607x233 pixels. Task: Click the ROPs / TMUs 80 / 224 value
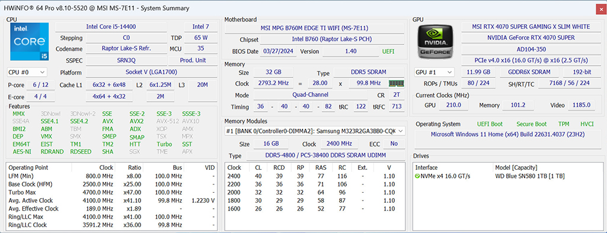(x=478, y=83)
